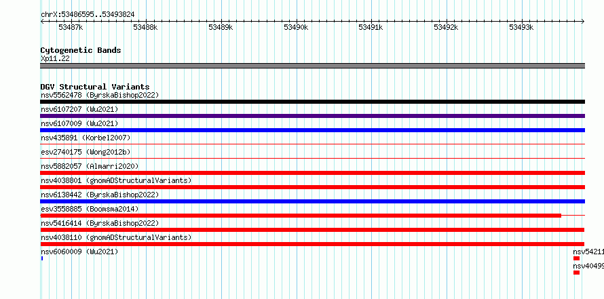
Task: Open the nsv4038110 (gnomADStructuralVariants) label
Action: pyautogui.click(x=116, y=237)
